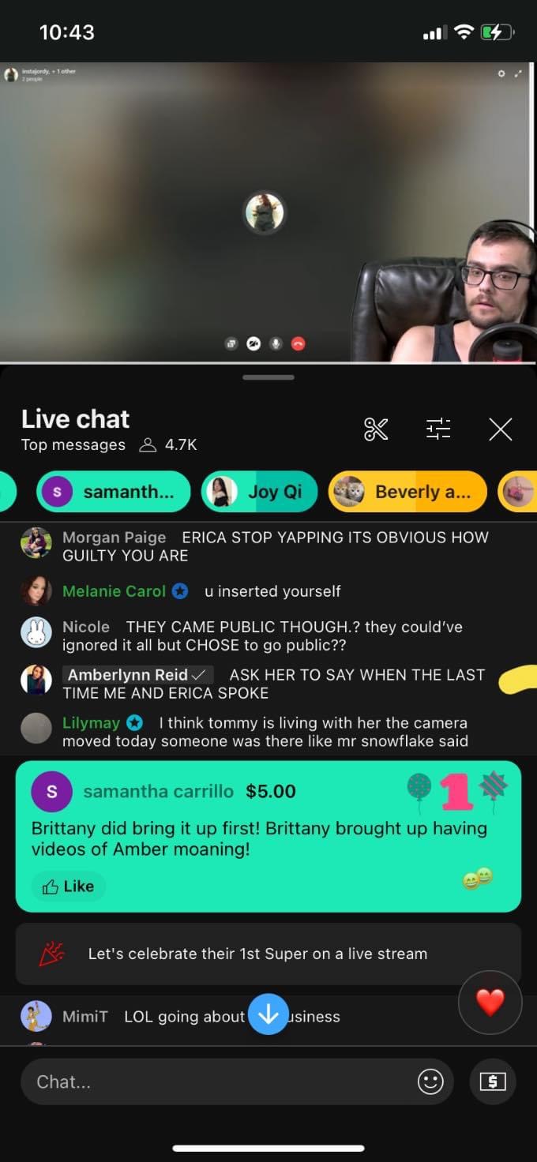This screenshot has height=1162, width=537.
Task: Open the clip scissors tool
Action: [376, 429]
